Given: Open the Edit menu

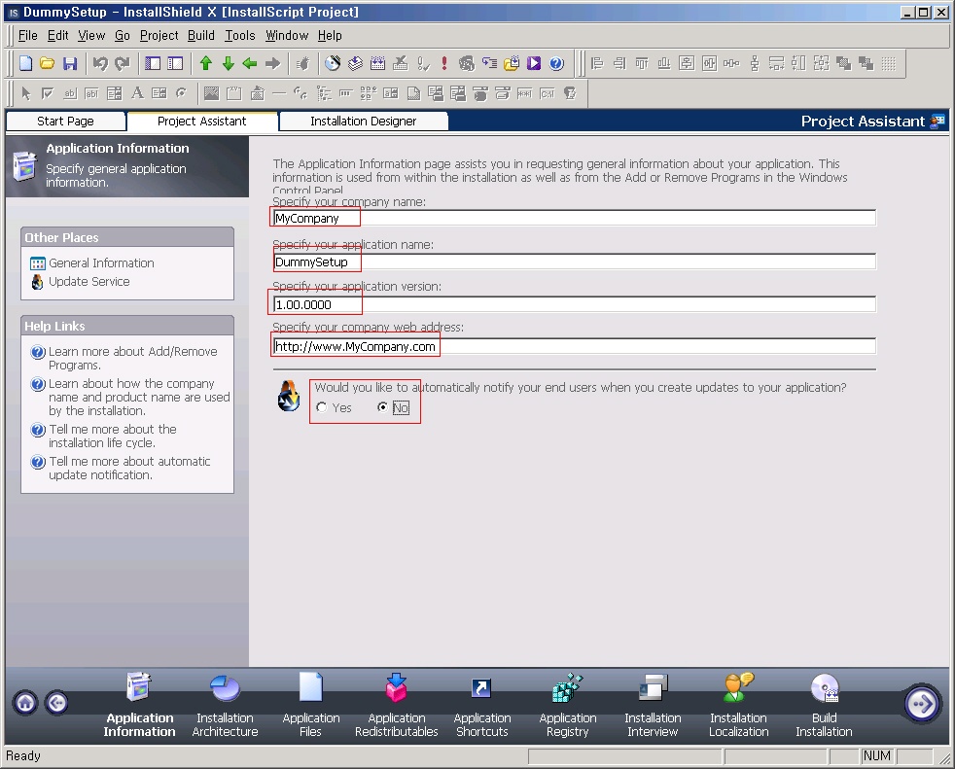Looking at the screenshot, I should (57, 35).
